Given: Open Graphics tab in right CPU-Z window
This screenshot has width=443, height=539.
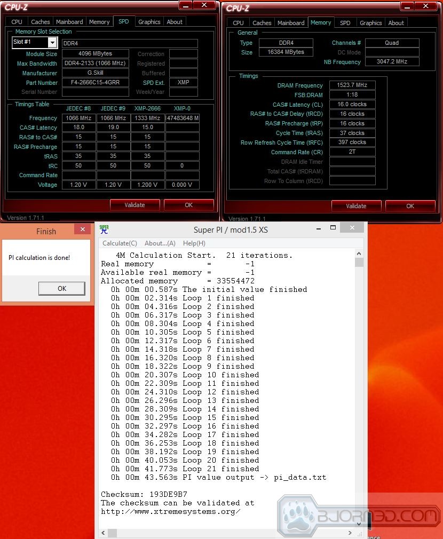Looking at the screenshot, I should [371, 23].
